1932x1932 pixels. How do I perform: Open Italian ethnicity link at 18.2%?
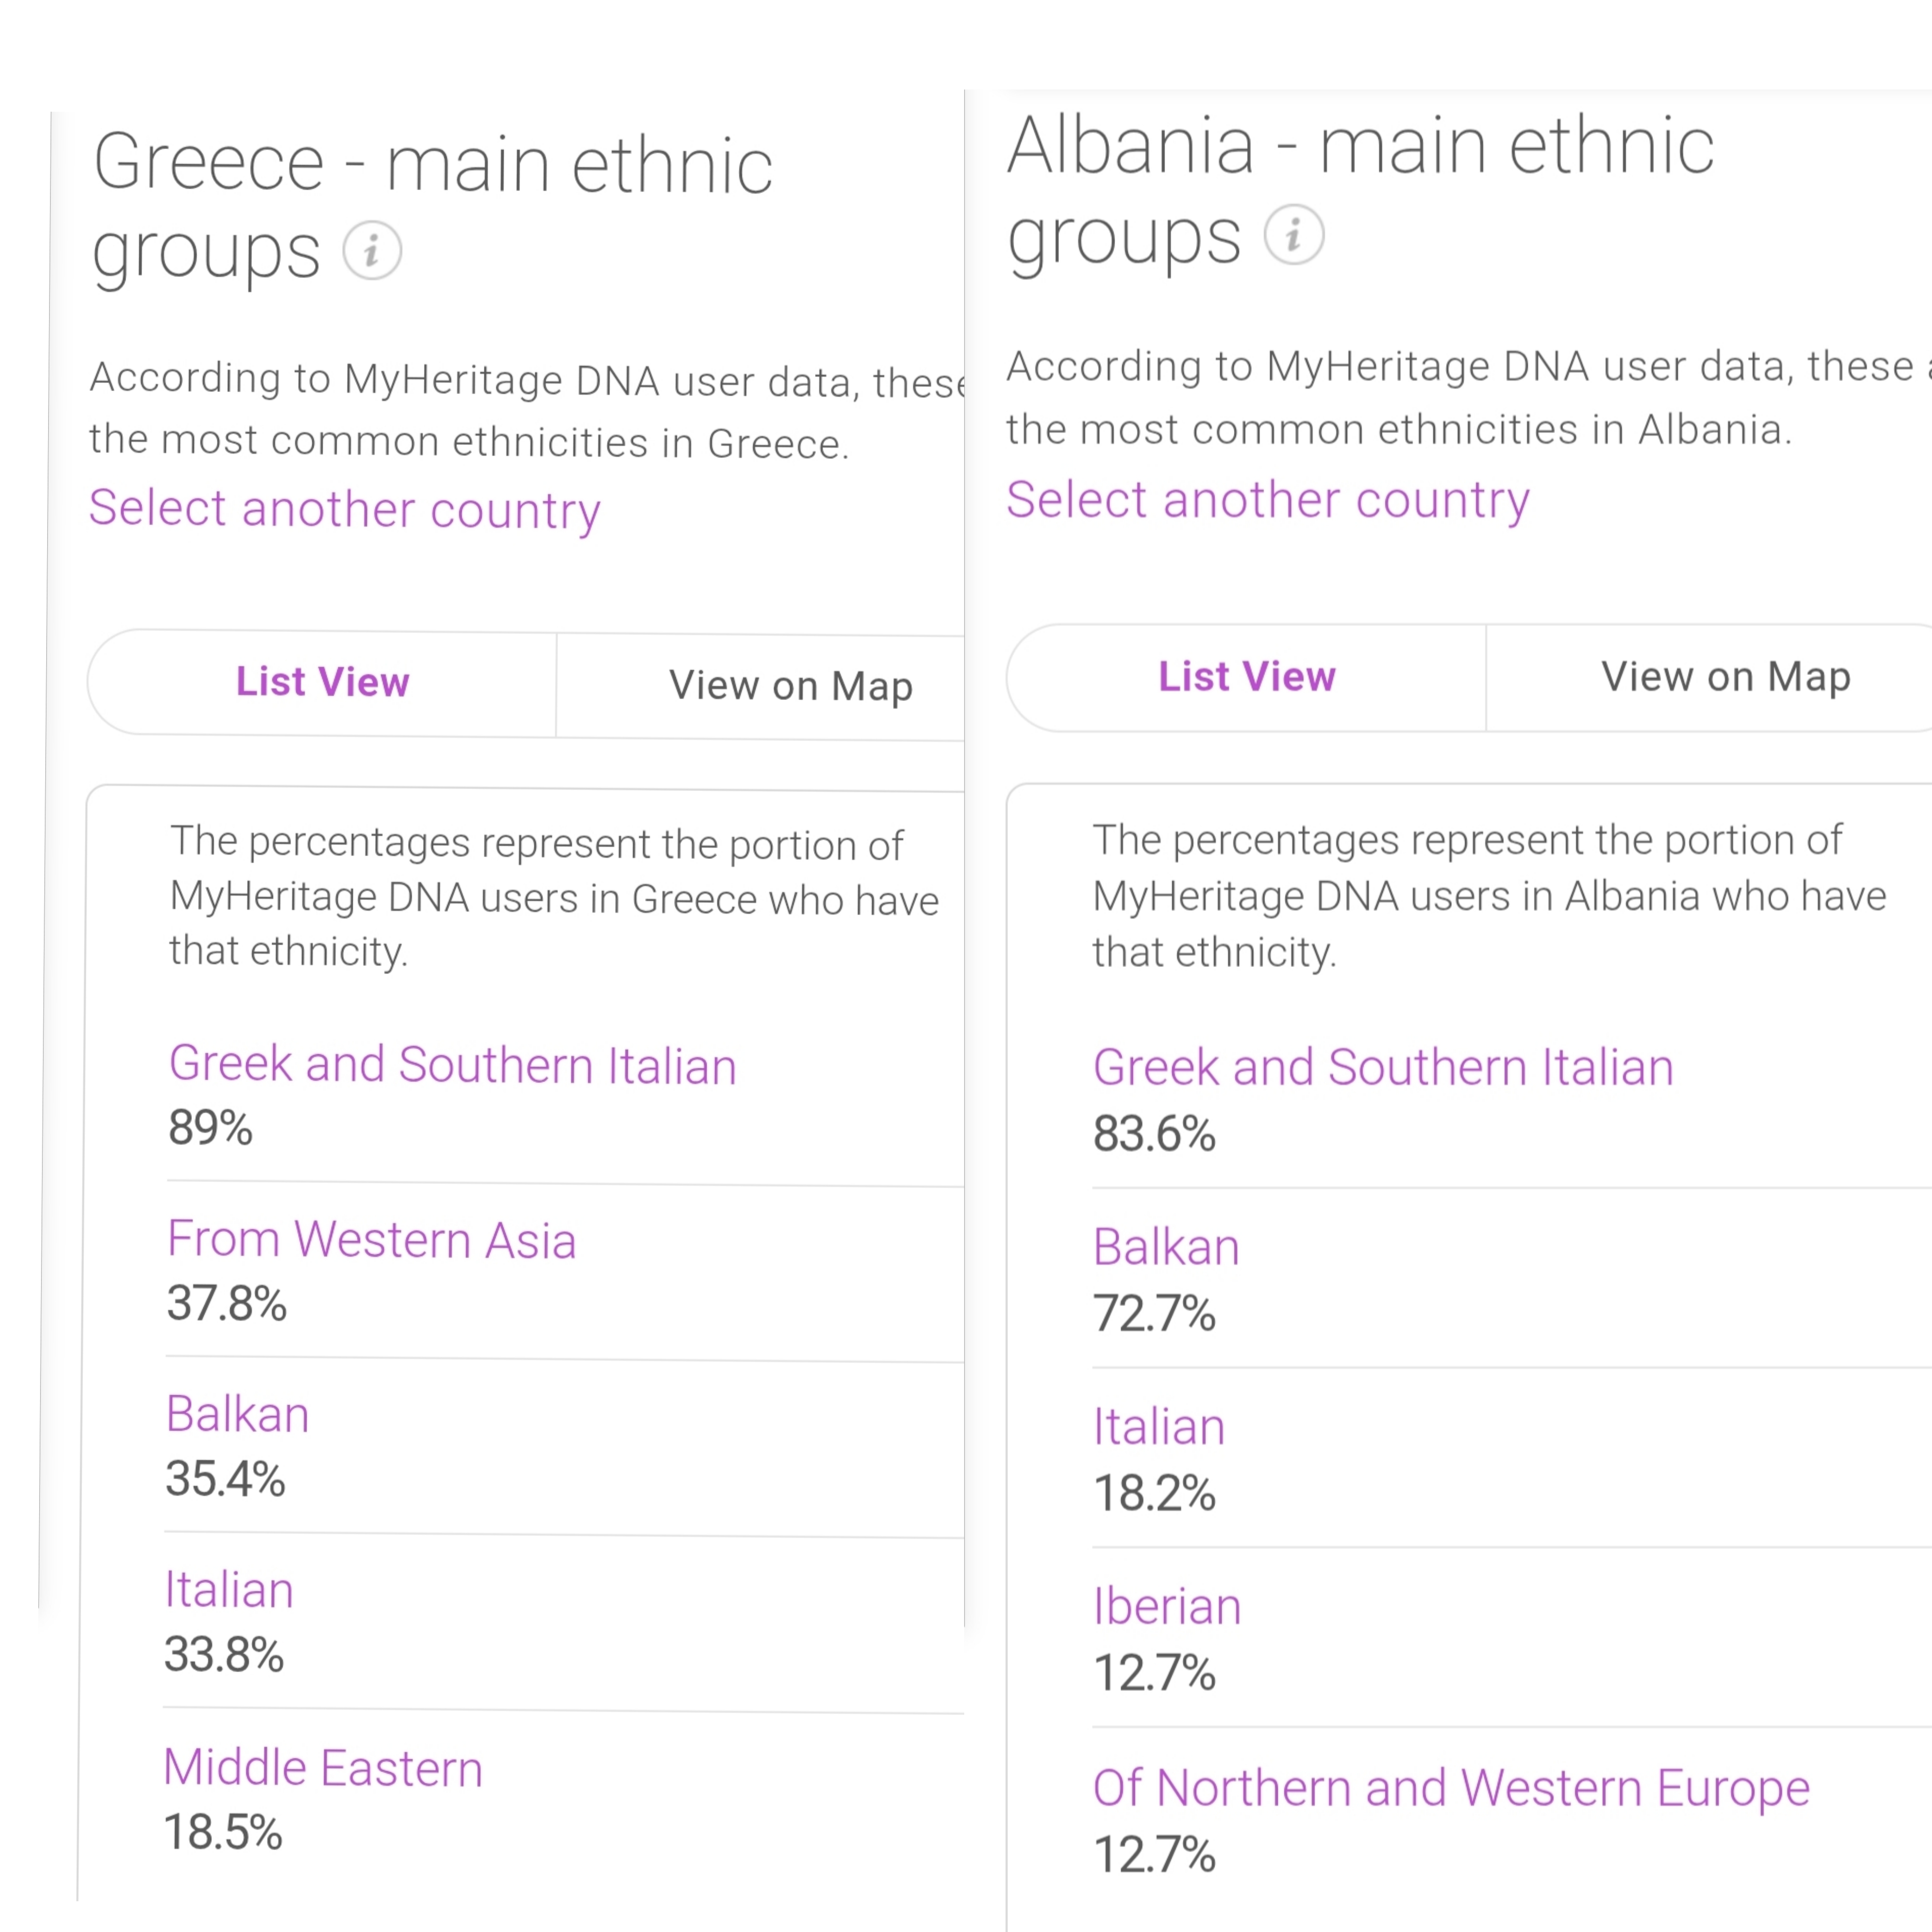tap(1159, 1427)
